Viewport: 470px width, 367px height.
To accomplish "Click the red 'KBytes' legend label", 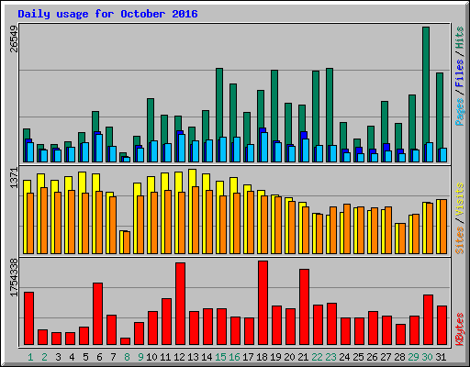I will click(x=460, y=329).
